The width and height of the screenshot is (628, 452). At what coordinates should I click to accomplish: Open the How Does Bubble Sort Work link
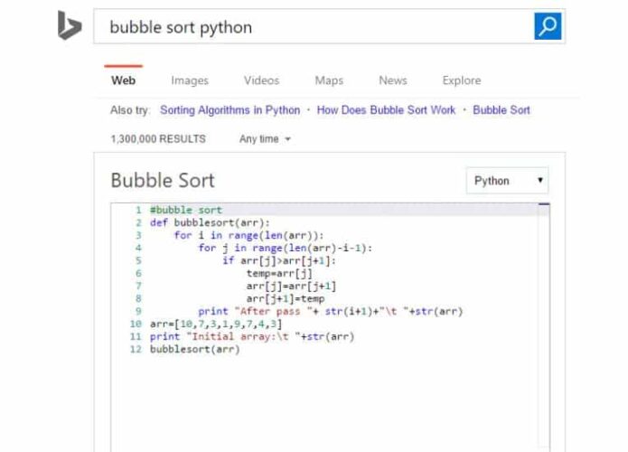coord(386,110)
